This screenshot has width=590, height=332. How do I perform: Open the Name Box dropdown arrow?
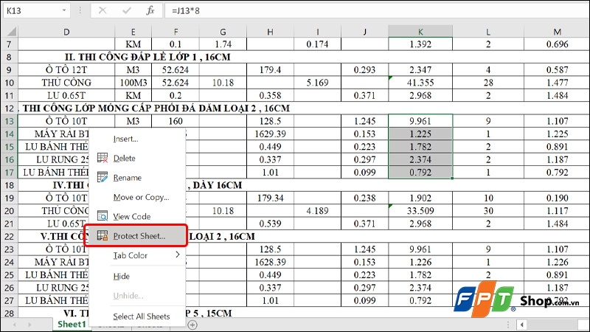pyautogui.click(x=64, y=10)
